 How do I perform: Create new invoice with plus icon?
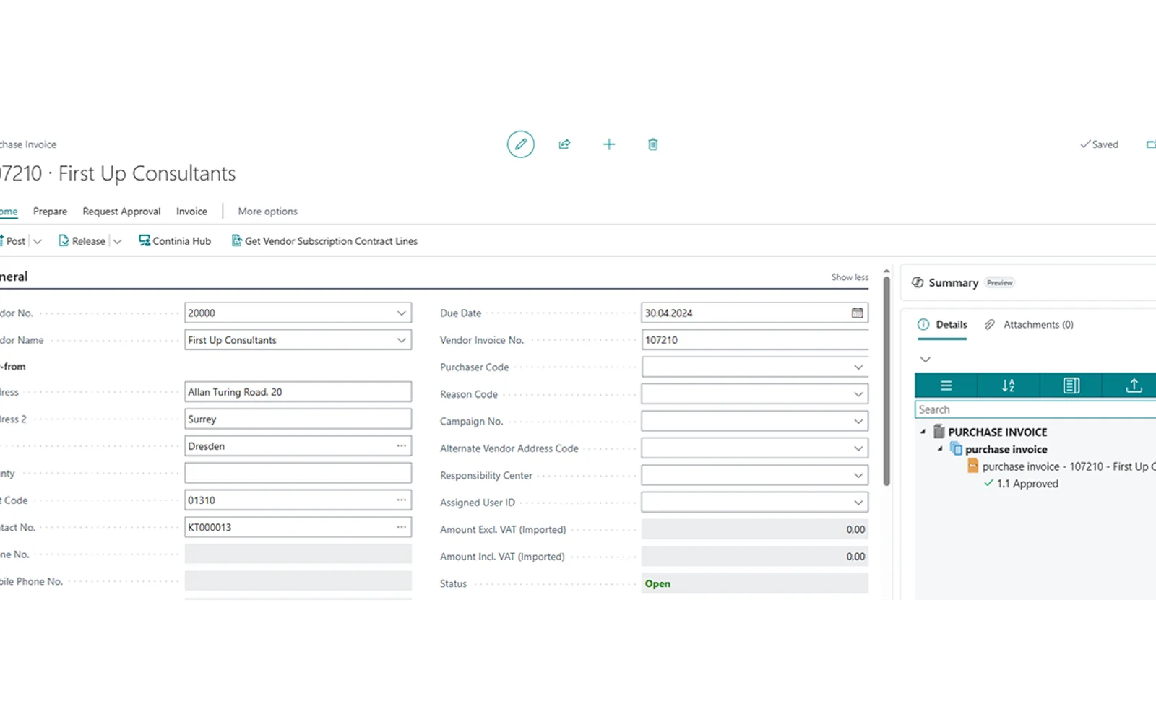tap(609, 144)
